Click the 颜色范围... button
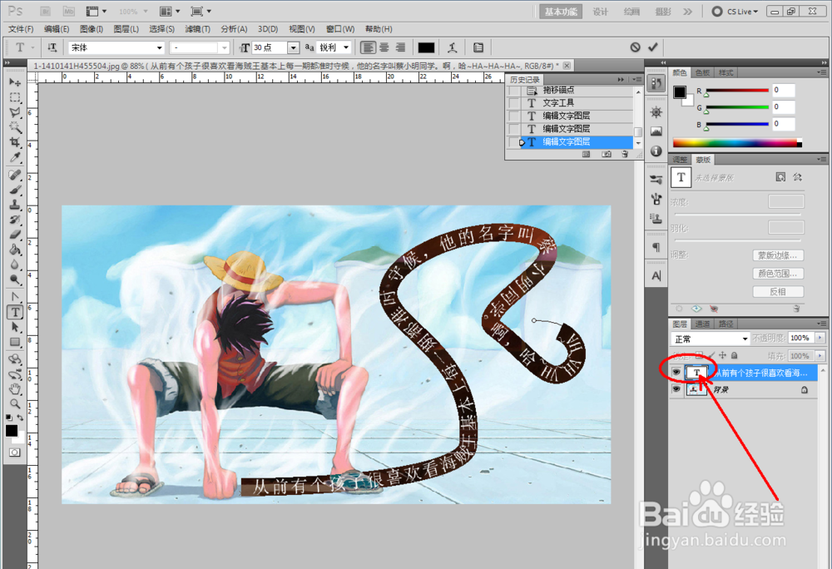The width and height of the screenshot is (832, 569). pyautogui.click(x=778, y=273)
